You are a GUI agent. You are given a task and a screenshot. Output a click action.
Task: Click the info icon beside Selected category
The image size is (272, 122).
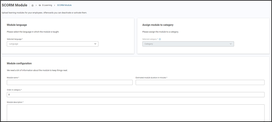pyautogui.click(x=160, y=39)
